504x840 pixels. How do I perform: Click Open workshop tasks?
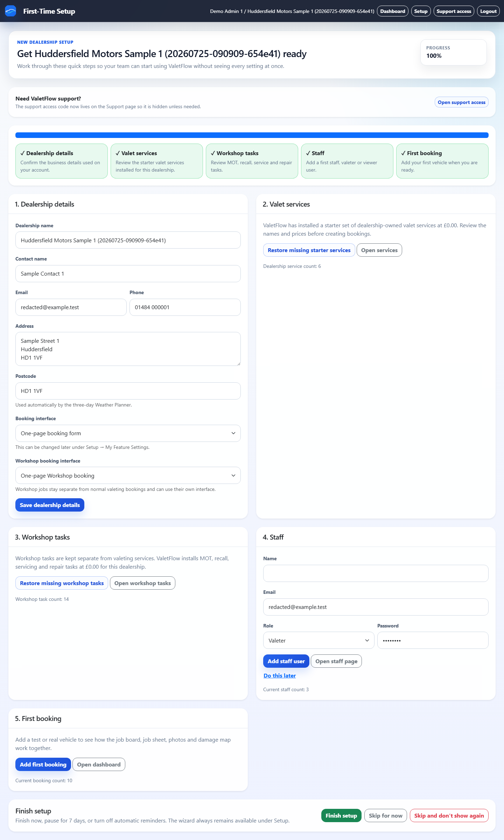tap(142, 583)
